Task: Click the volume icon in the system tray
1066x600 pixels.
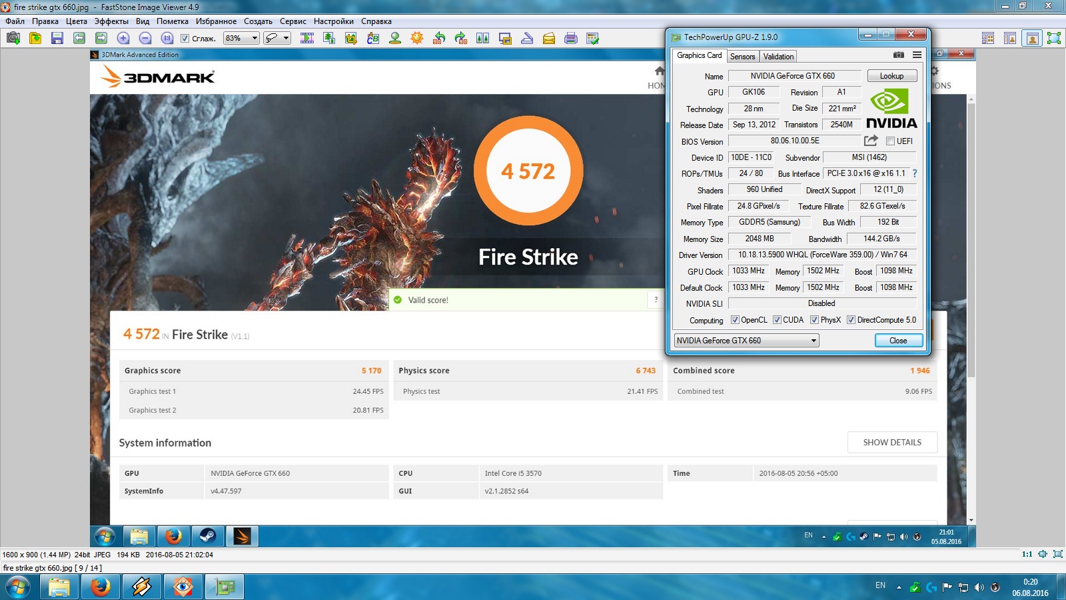Action: (x=979, y=587)
